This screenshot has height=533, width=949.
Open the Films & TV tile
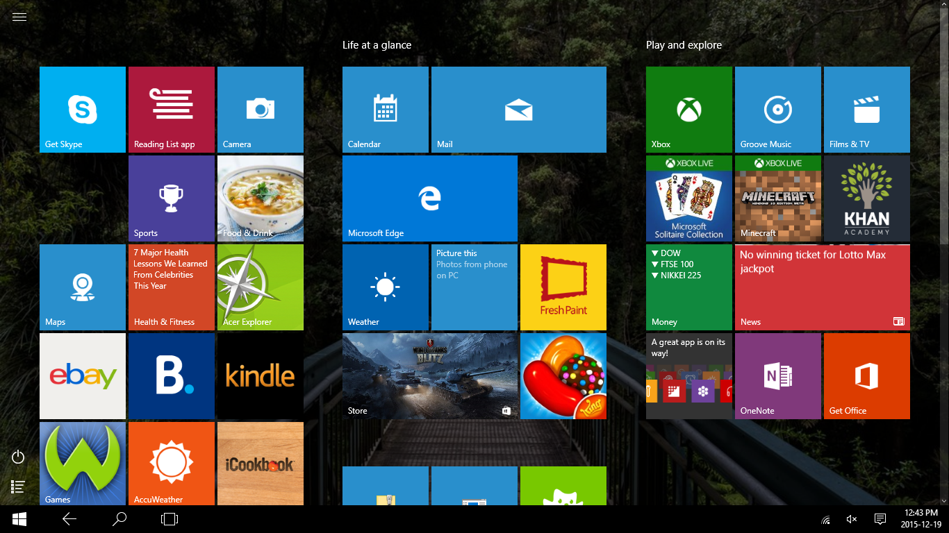[x=867, y=110]
